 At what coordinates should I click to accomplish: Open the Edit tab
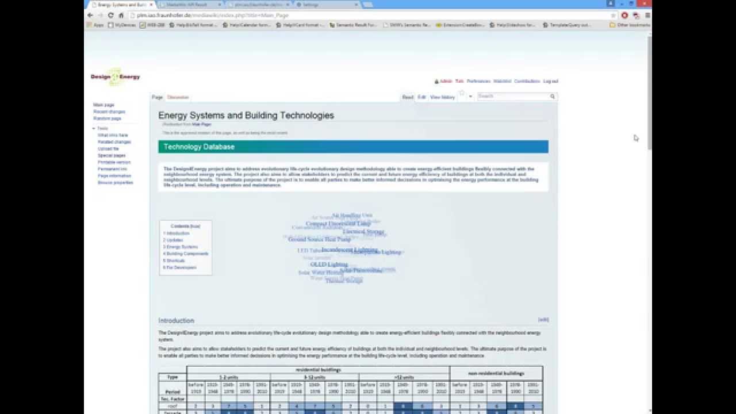[x=421, y=97]
